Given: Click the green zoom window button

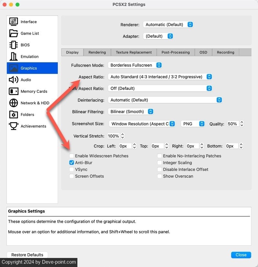Looking at the screenshot, I should pyautogui.click(x=17, y=5).
